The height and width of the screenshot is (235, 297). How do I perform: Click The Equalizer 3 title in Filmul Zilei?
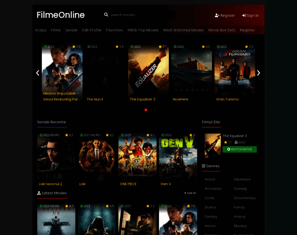tap(235, 136)
